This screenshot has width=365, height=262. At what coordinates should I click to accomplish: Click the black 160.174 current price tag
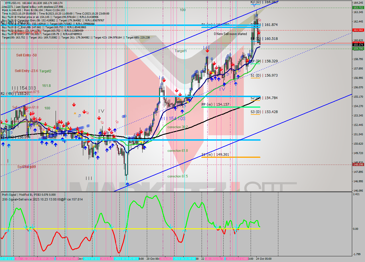coord(358,45)
